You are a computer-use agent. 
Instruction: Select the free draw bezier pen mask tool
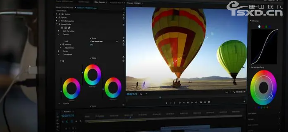coord(69,28)
